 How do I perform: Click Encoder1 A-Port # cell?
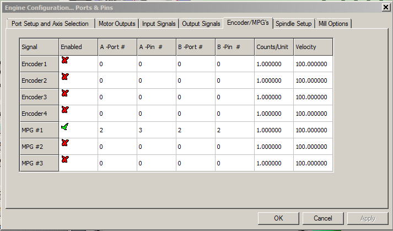coord(117,64)
